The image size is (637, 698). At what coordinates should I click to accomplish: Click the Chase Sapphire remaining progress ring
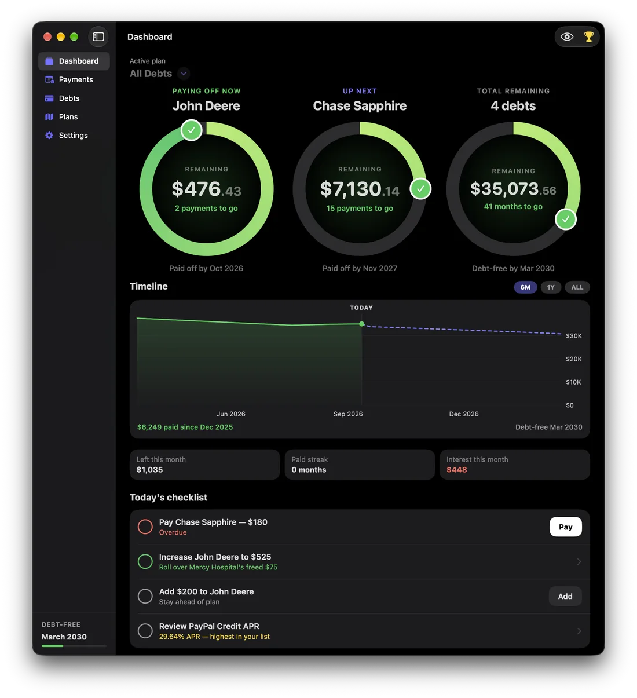coord(360,189)
